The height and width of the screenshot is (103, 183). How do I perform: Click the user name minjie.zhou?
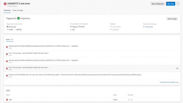point(25,18)
